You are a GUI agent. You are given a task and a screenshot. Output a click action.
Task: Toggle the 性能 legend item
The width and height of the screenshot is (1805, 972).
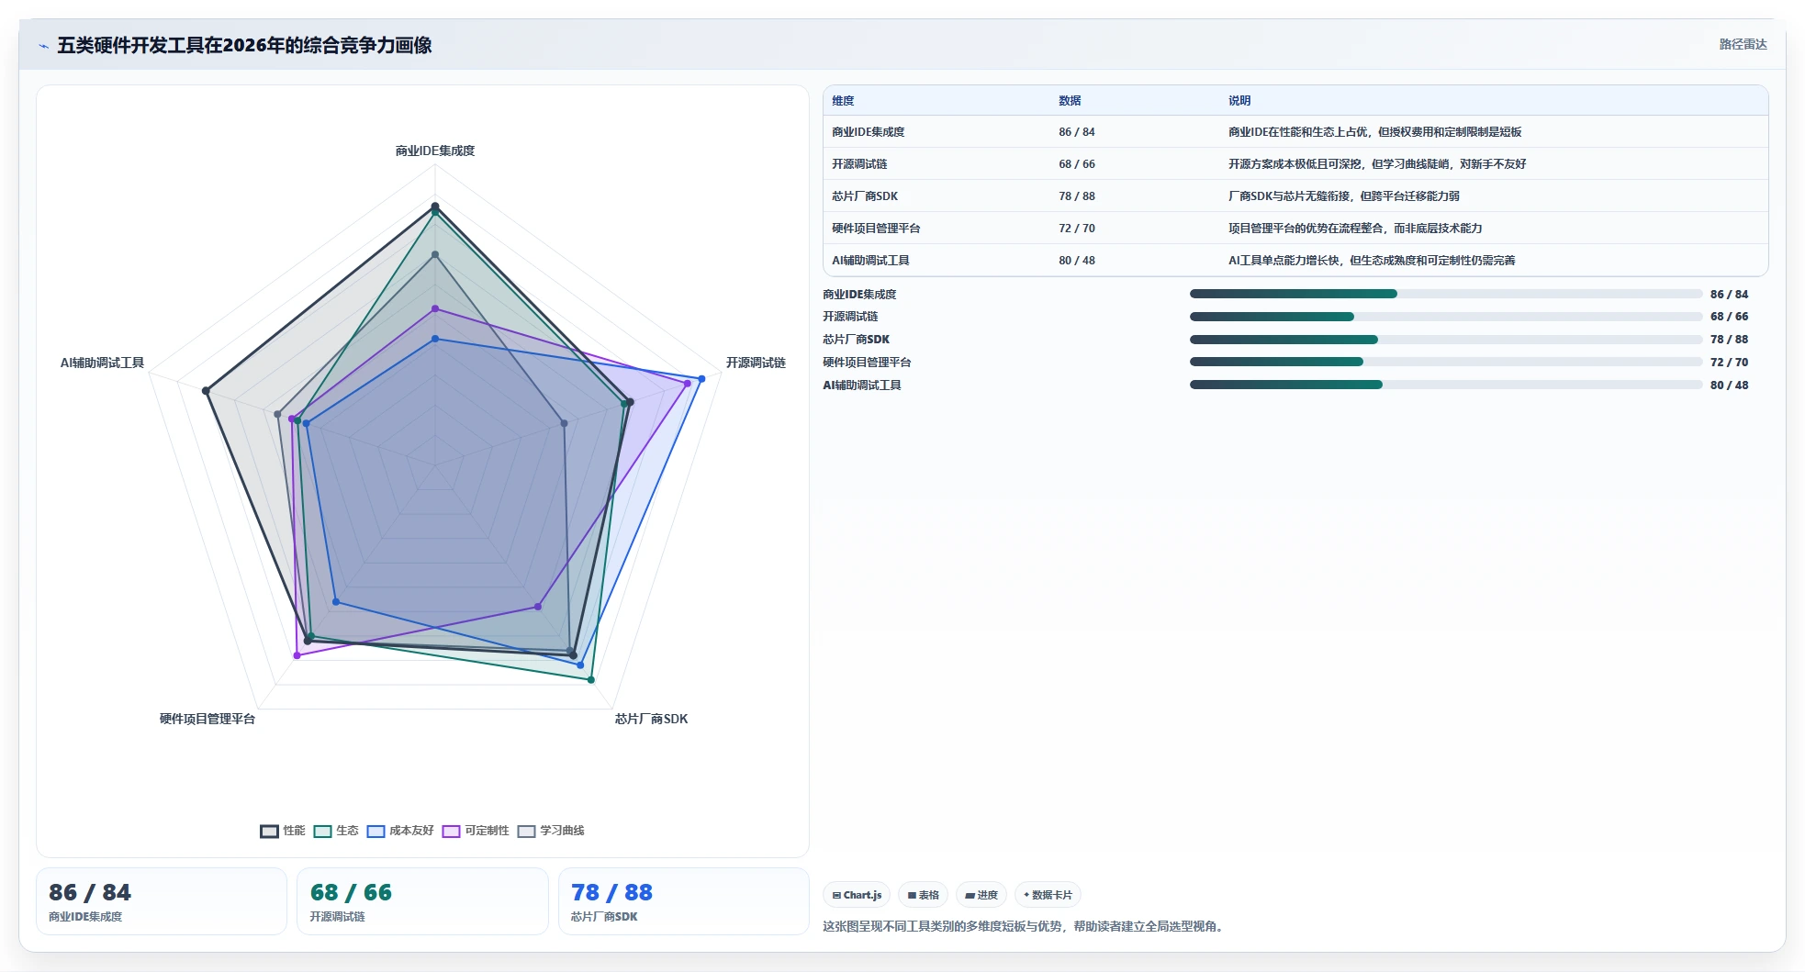283,831
